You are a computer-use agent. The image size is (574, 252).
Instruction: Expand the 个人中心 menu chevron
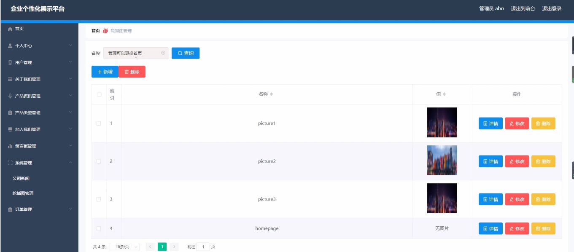pos(70,45)
